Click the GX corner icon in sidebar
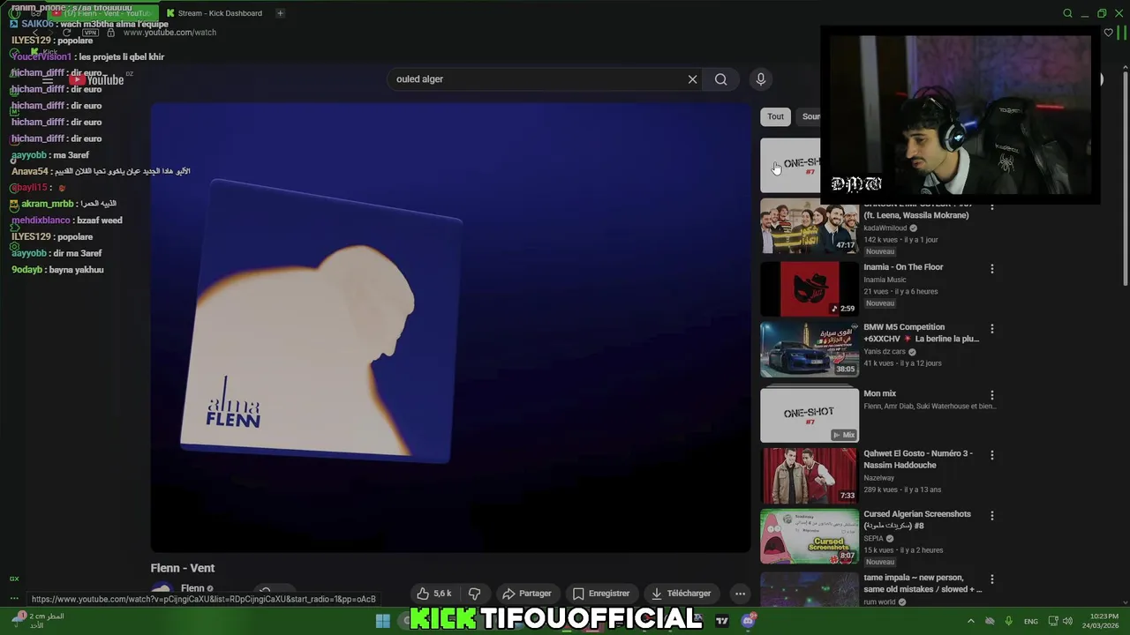 (14, 579)
